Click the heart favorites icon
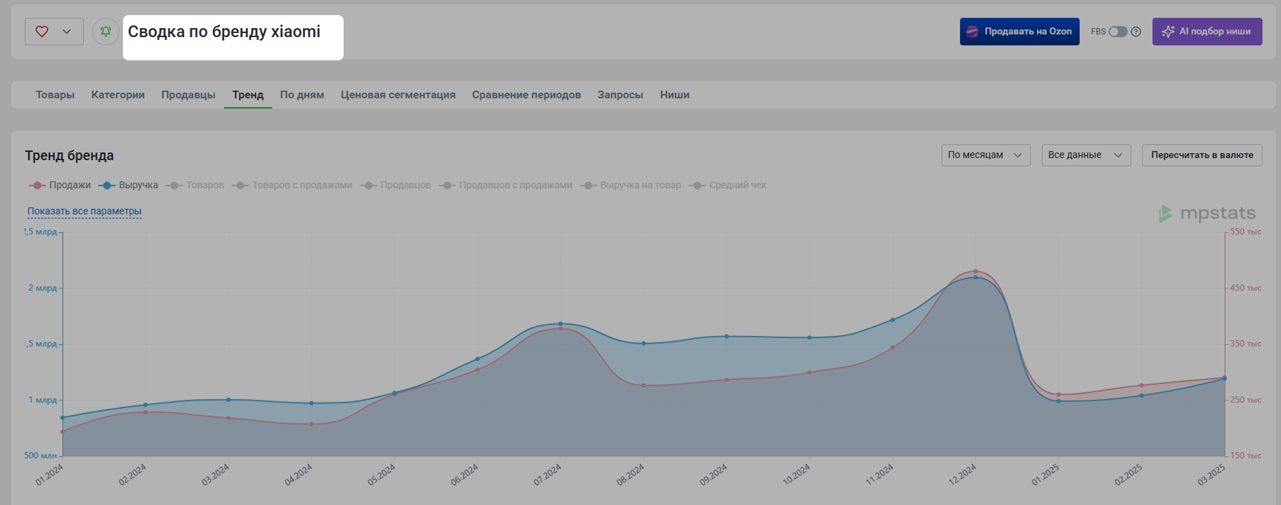 (42, 32)
